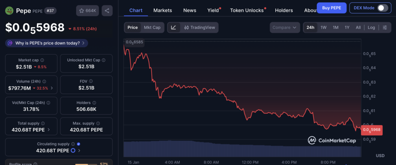This screenshot has width=396, height=165.
Task: Expand Total supply 420.68T PEPE
Action: coord(48,130)
